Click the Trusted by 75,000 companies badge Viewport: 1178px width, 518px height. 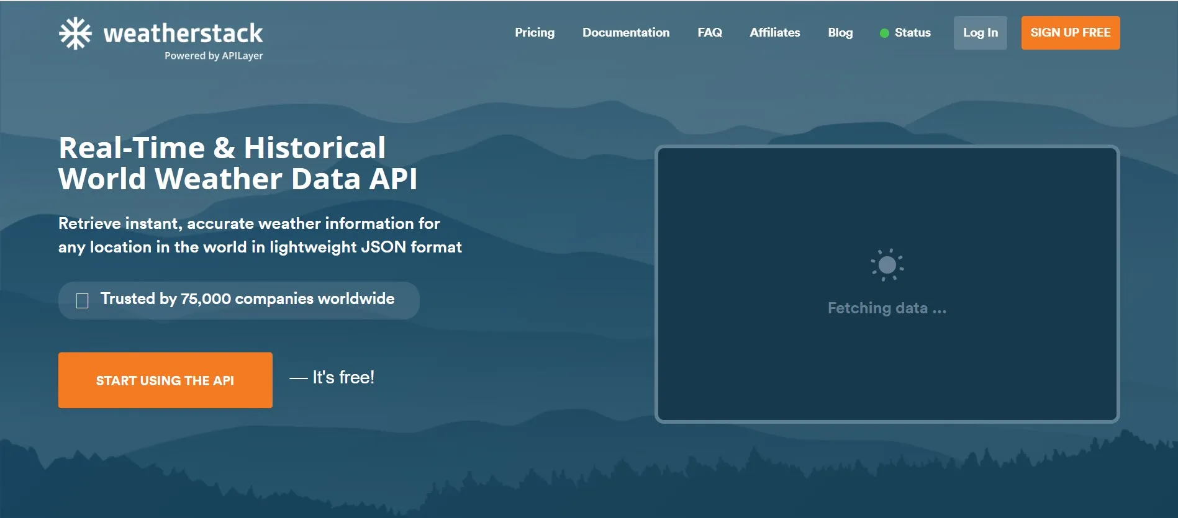[x=239, y=300]
